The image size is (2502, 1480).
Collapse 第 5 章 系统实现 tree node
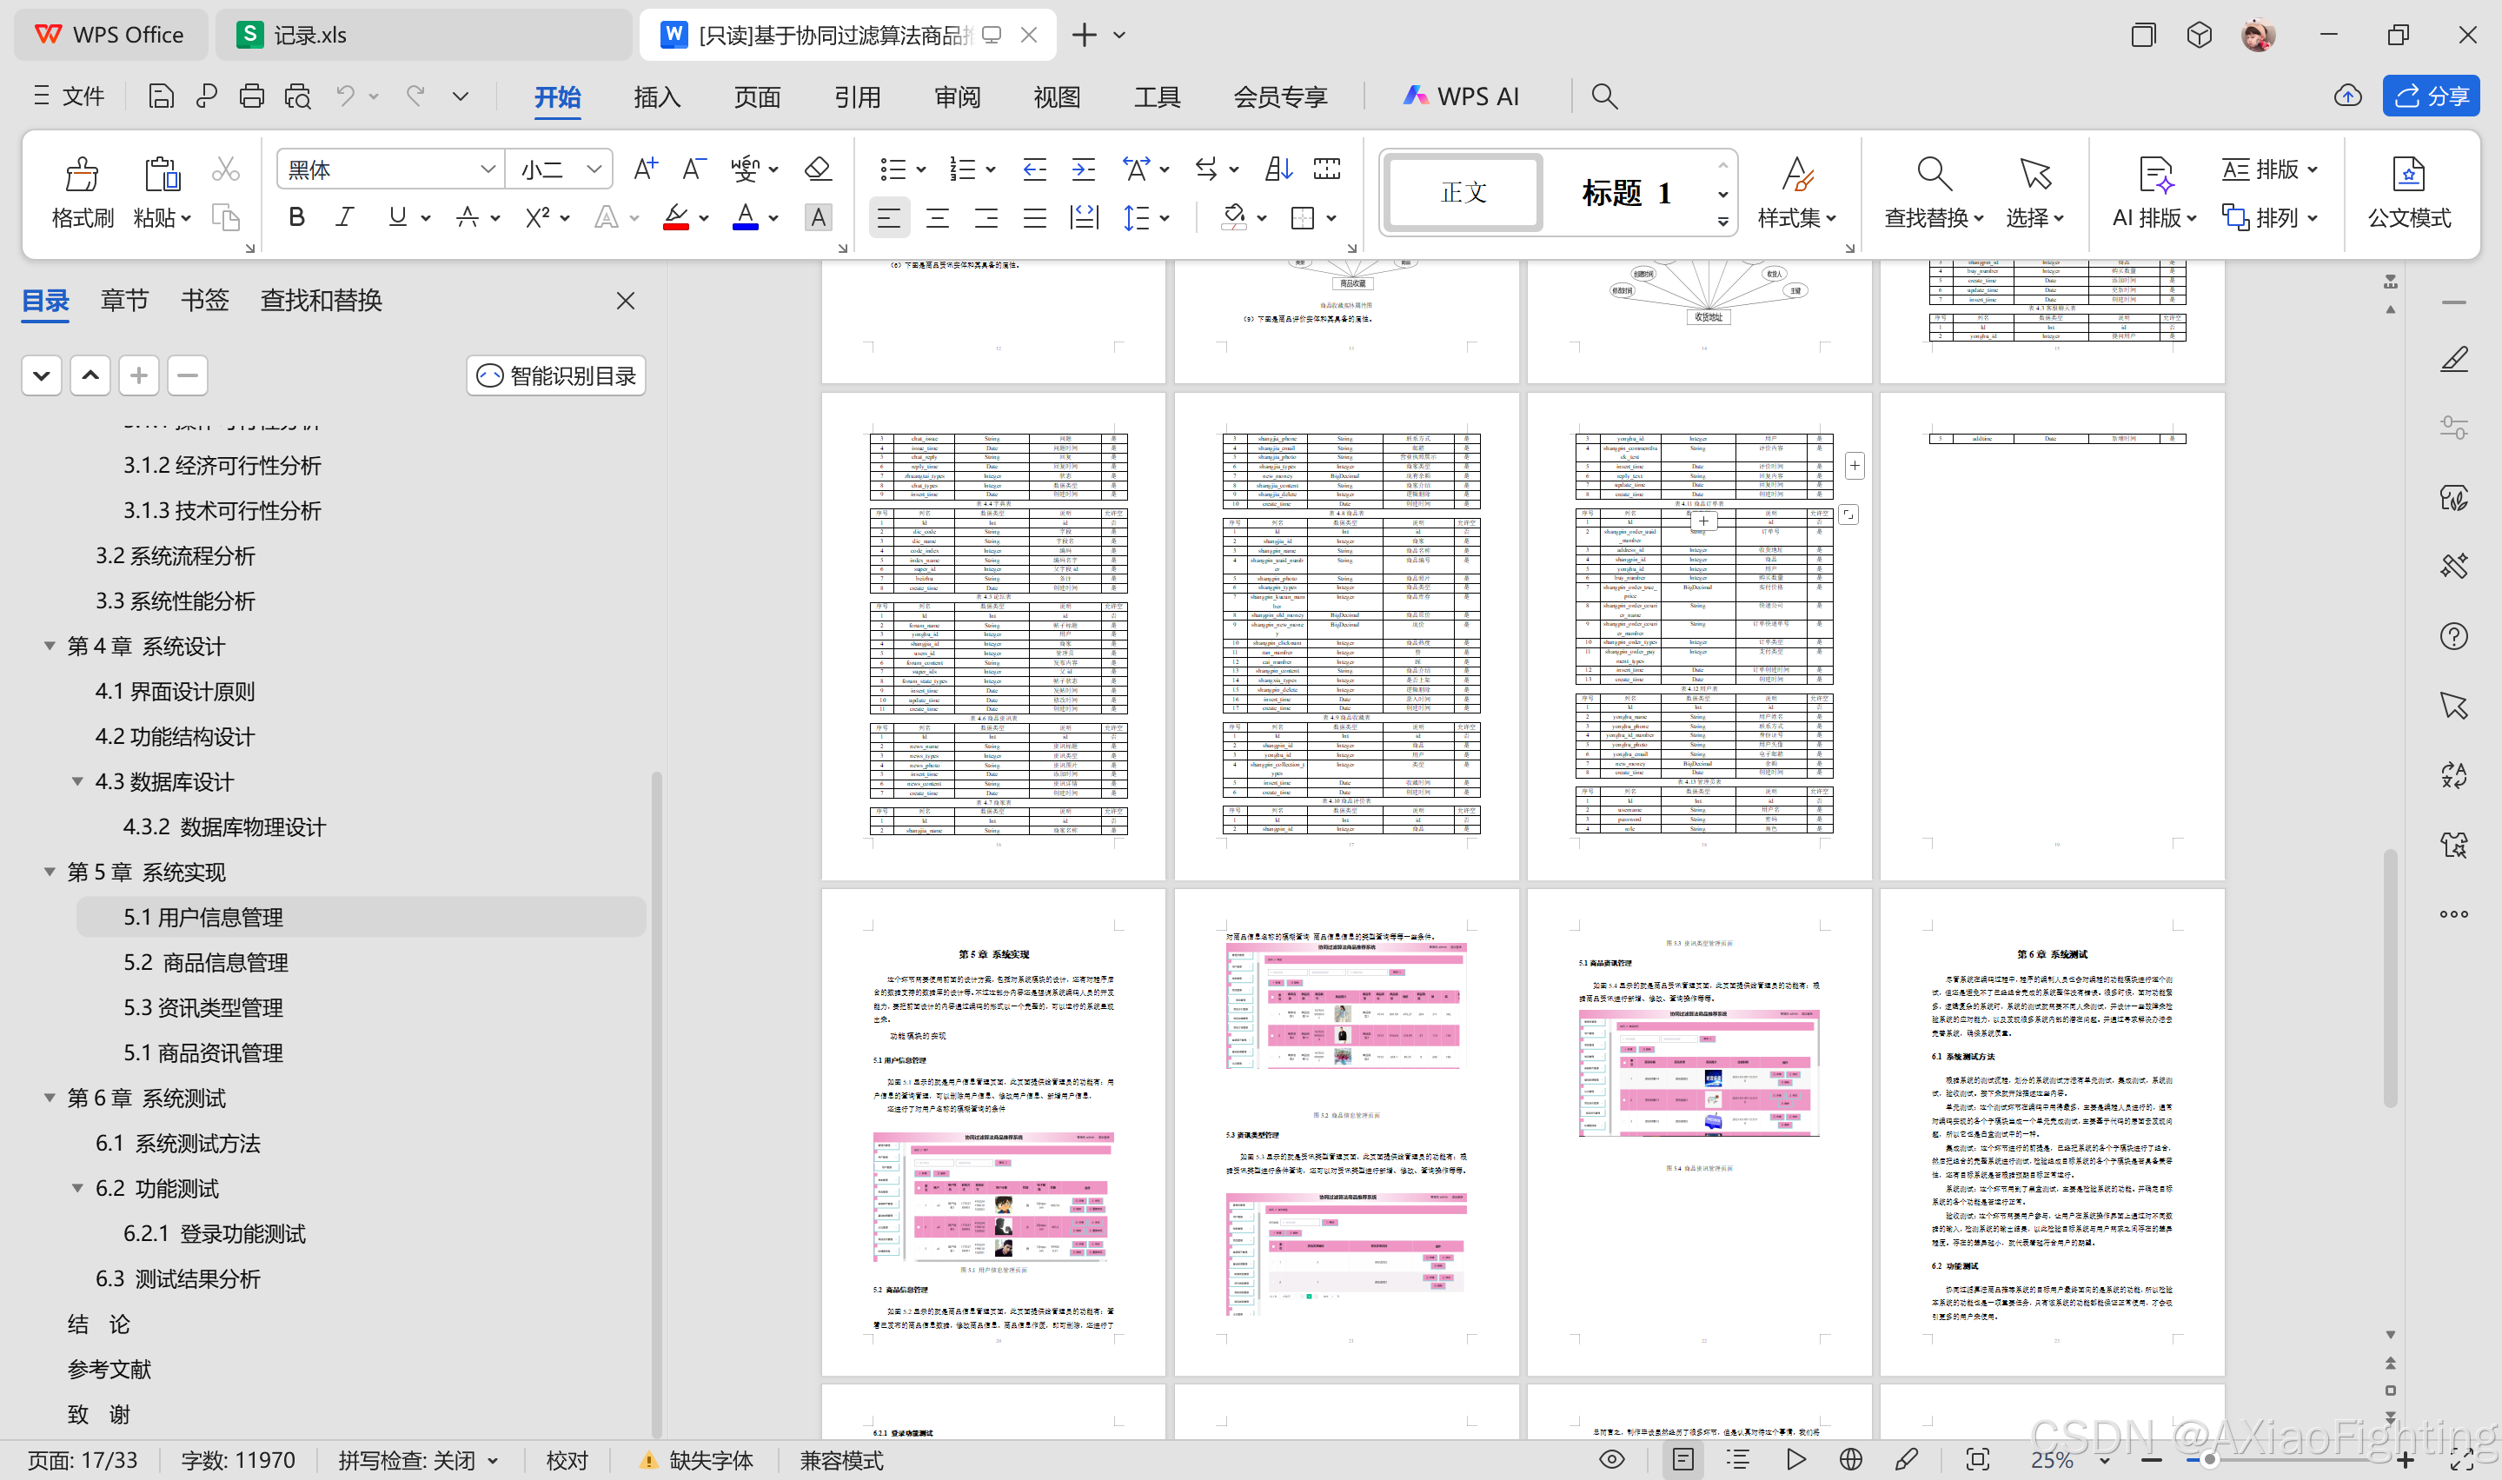pyautogui.click(x=49, y=871)
